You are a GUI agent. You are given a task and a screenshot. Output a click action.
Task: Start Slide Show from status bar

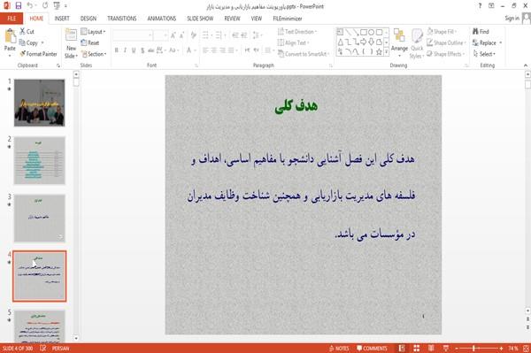click(x=446, y=348)
